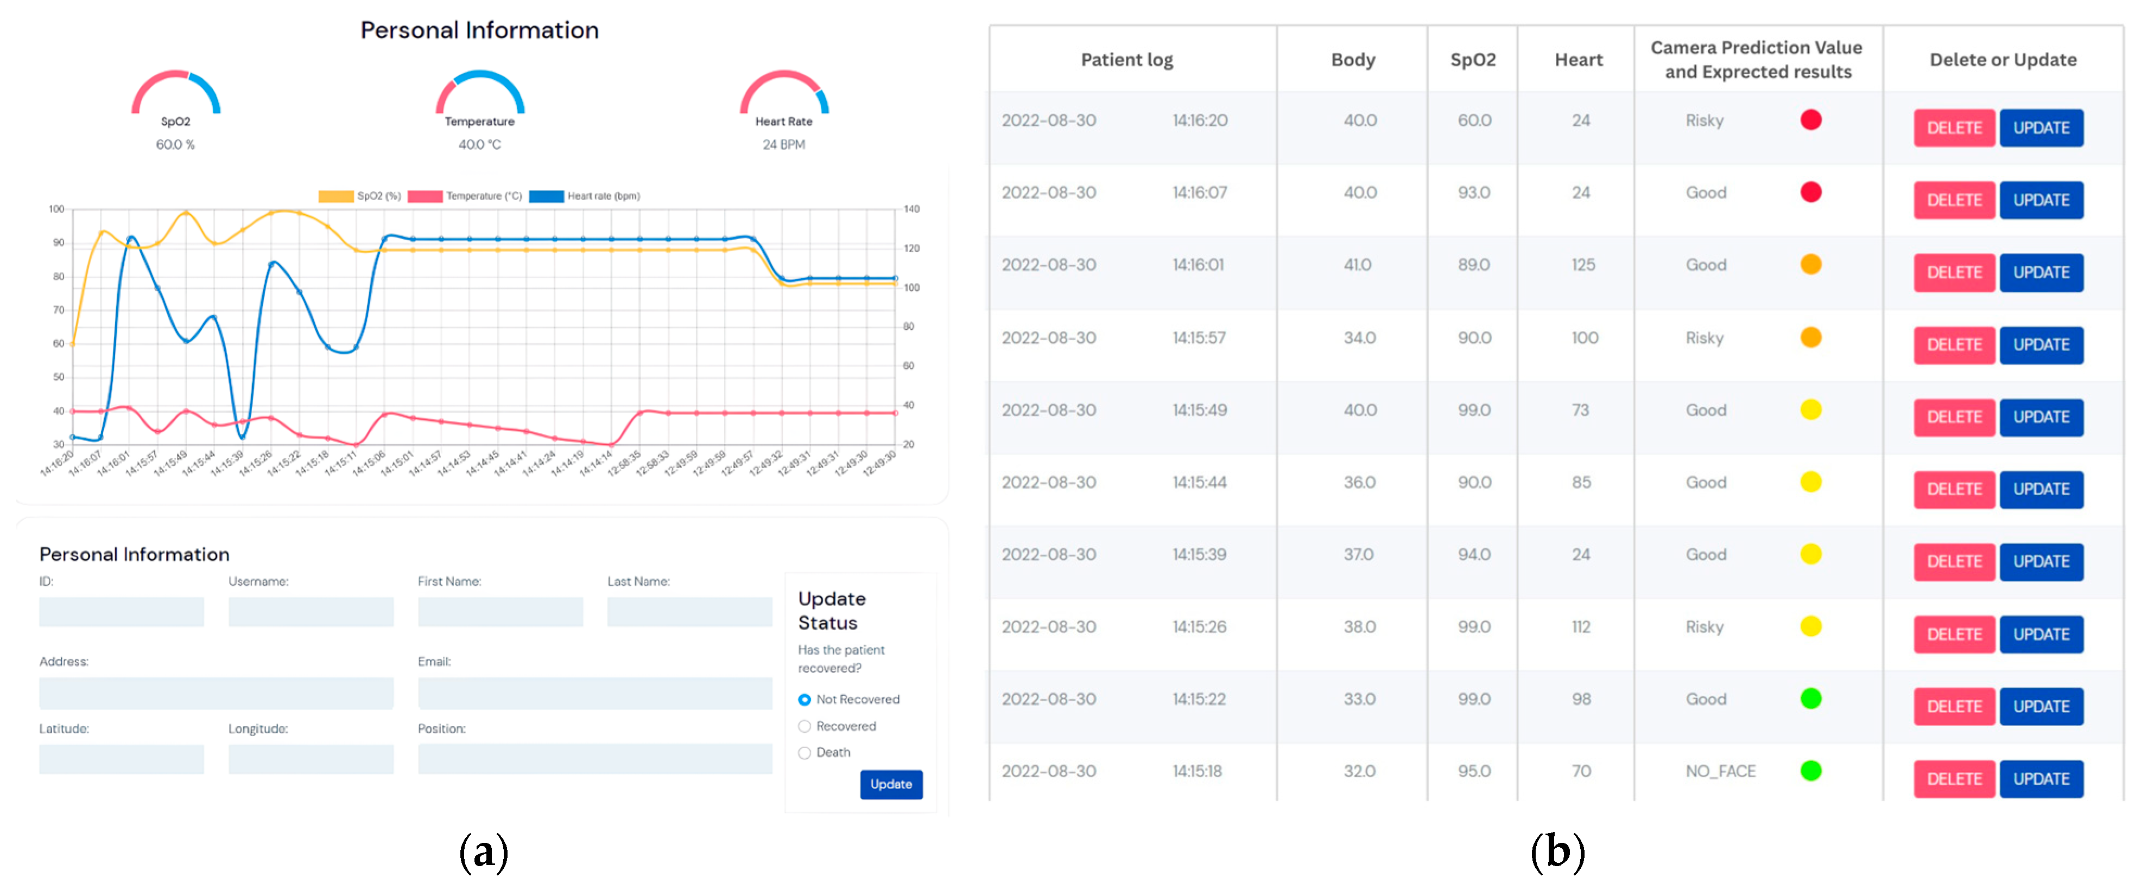Toggle Heart rate (bpm) legend series
The width and height of the screenshot is (2135, 890).
(x=546, y=196)
